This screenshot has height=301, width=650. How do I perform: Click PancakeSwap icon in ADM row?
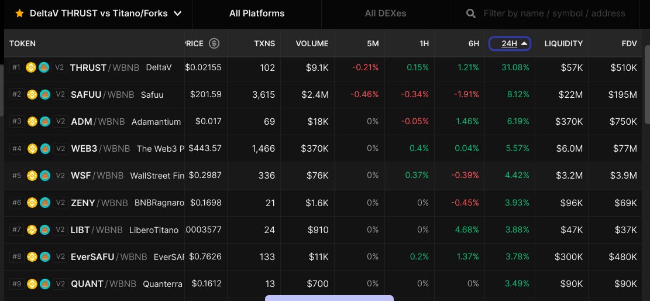45,122
